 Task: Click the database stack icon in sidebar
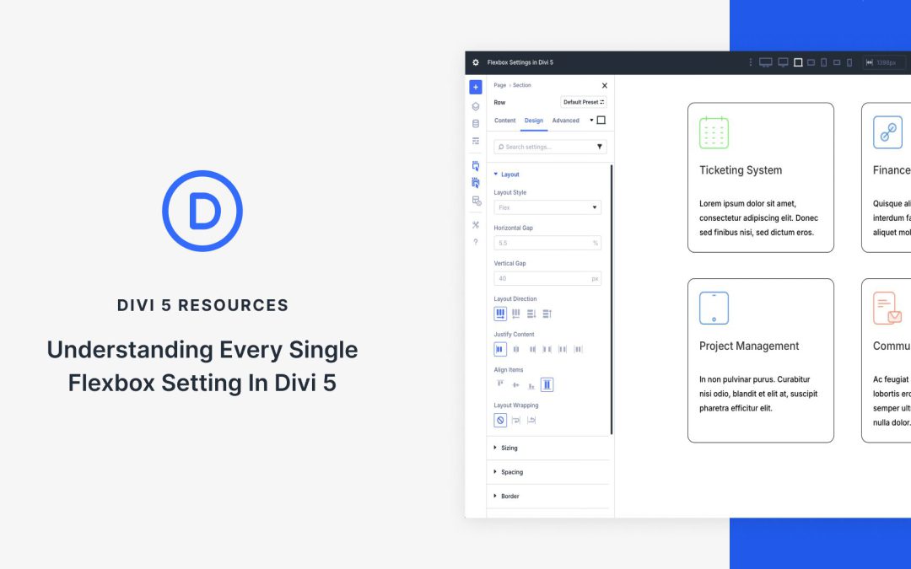point(475,124)
